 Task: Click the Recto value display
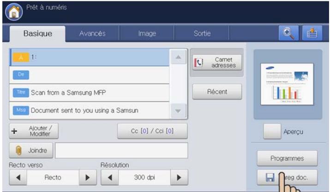[53, 178]
